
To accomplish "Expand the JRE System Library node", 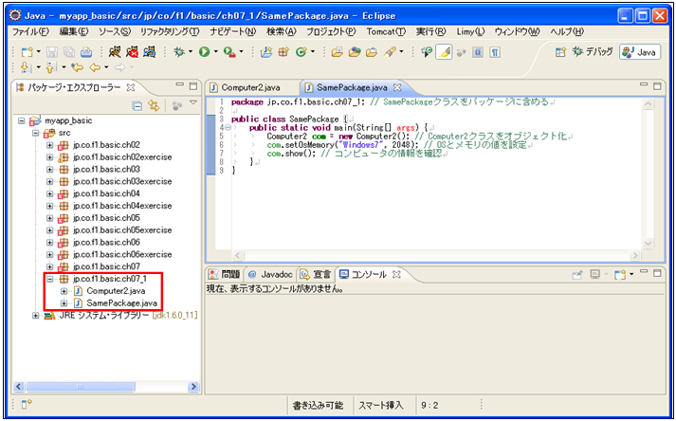I will [36, 314].
